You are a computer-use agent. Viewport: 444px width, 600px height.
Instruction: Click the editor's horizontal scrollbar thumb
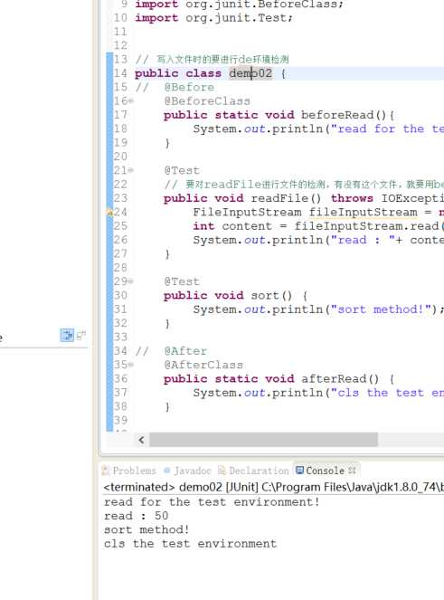click(x=263, y=440)
